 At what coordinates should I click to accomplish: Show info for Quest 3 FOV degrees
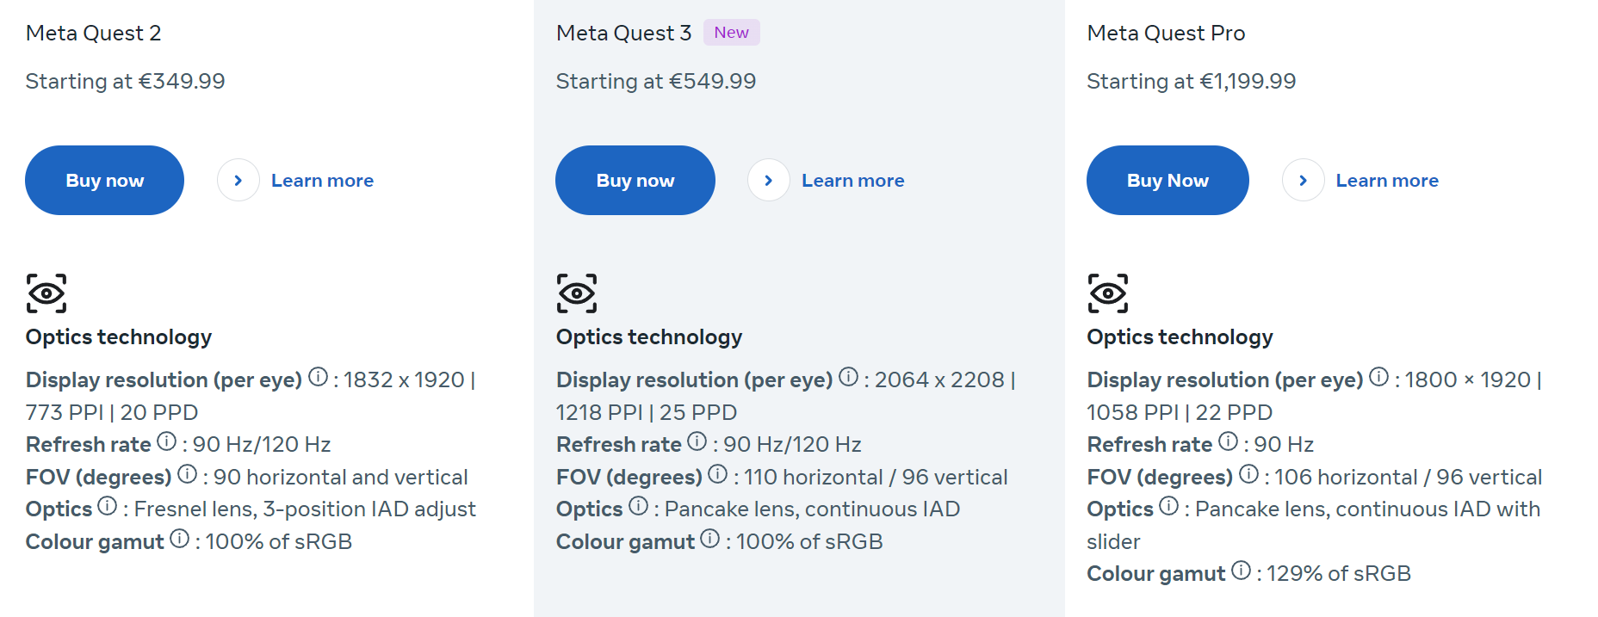tap(717, 474)
